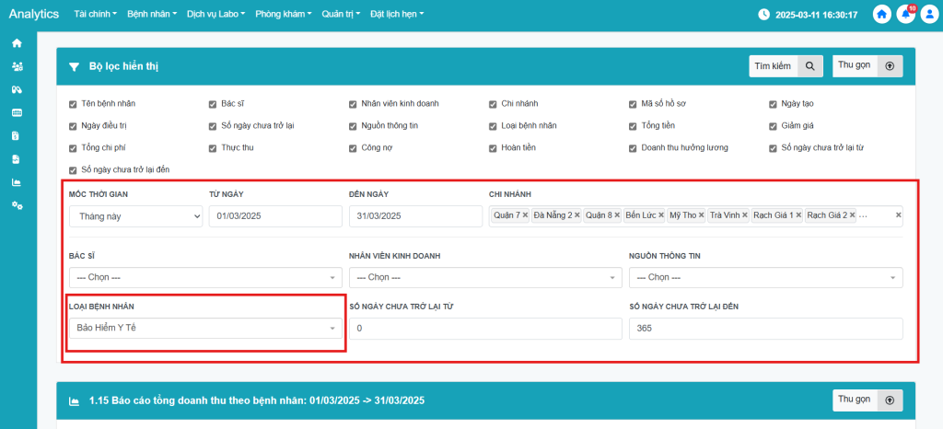Open the patients group icon in sidebar
The width and height of the screenshot is (943, 429).
coord(17,66)
